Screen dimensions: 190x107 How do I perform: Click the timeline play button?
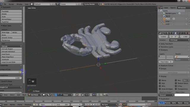tap(94, 104)
